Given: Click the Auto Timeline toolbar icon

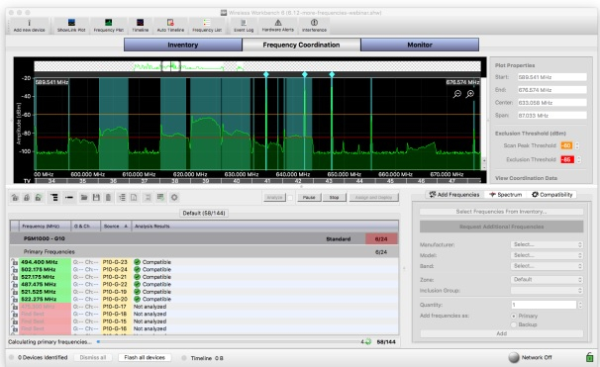Looking at the screenshot, I should point(170,26).
